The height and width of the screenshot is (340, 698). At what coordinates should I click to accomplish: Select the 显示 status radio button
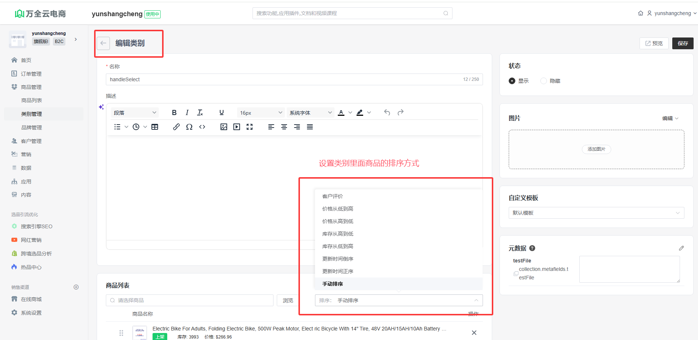[x=512, y=81]
